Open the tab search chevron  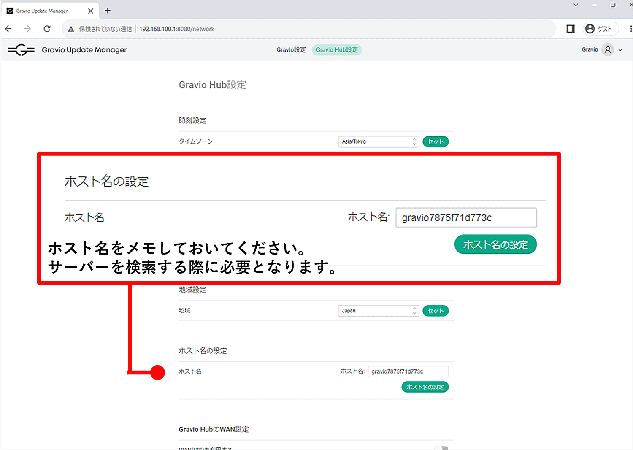point(576,5)
